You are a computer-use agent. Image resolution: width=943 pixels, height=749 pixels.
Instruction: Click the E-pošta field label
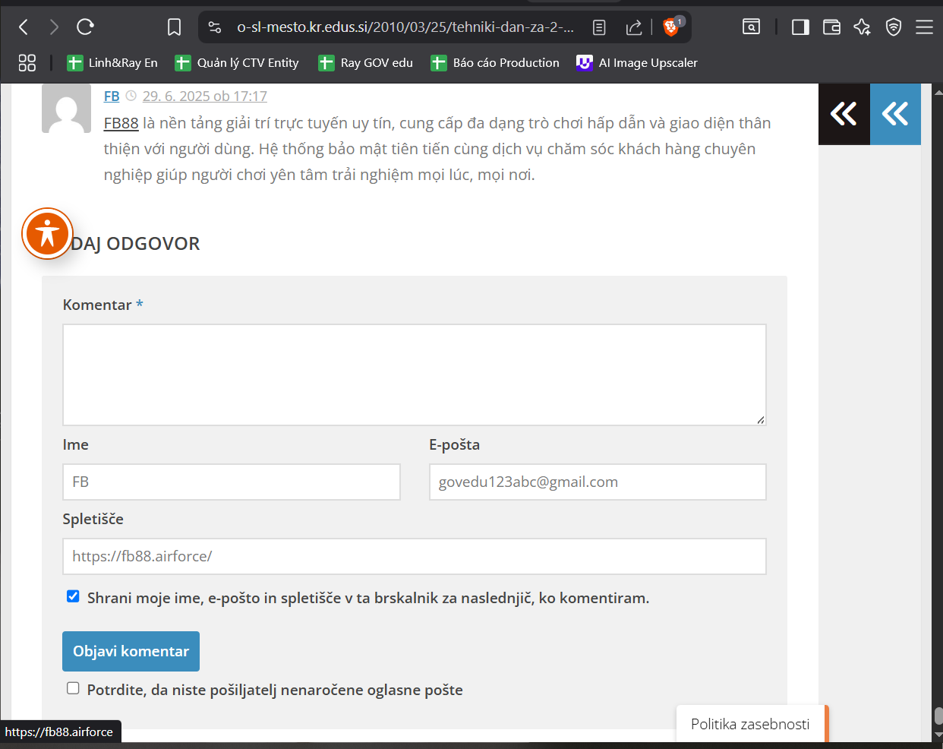455,445
